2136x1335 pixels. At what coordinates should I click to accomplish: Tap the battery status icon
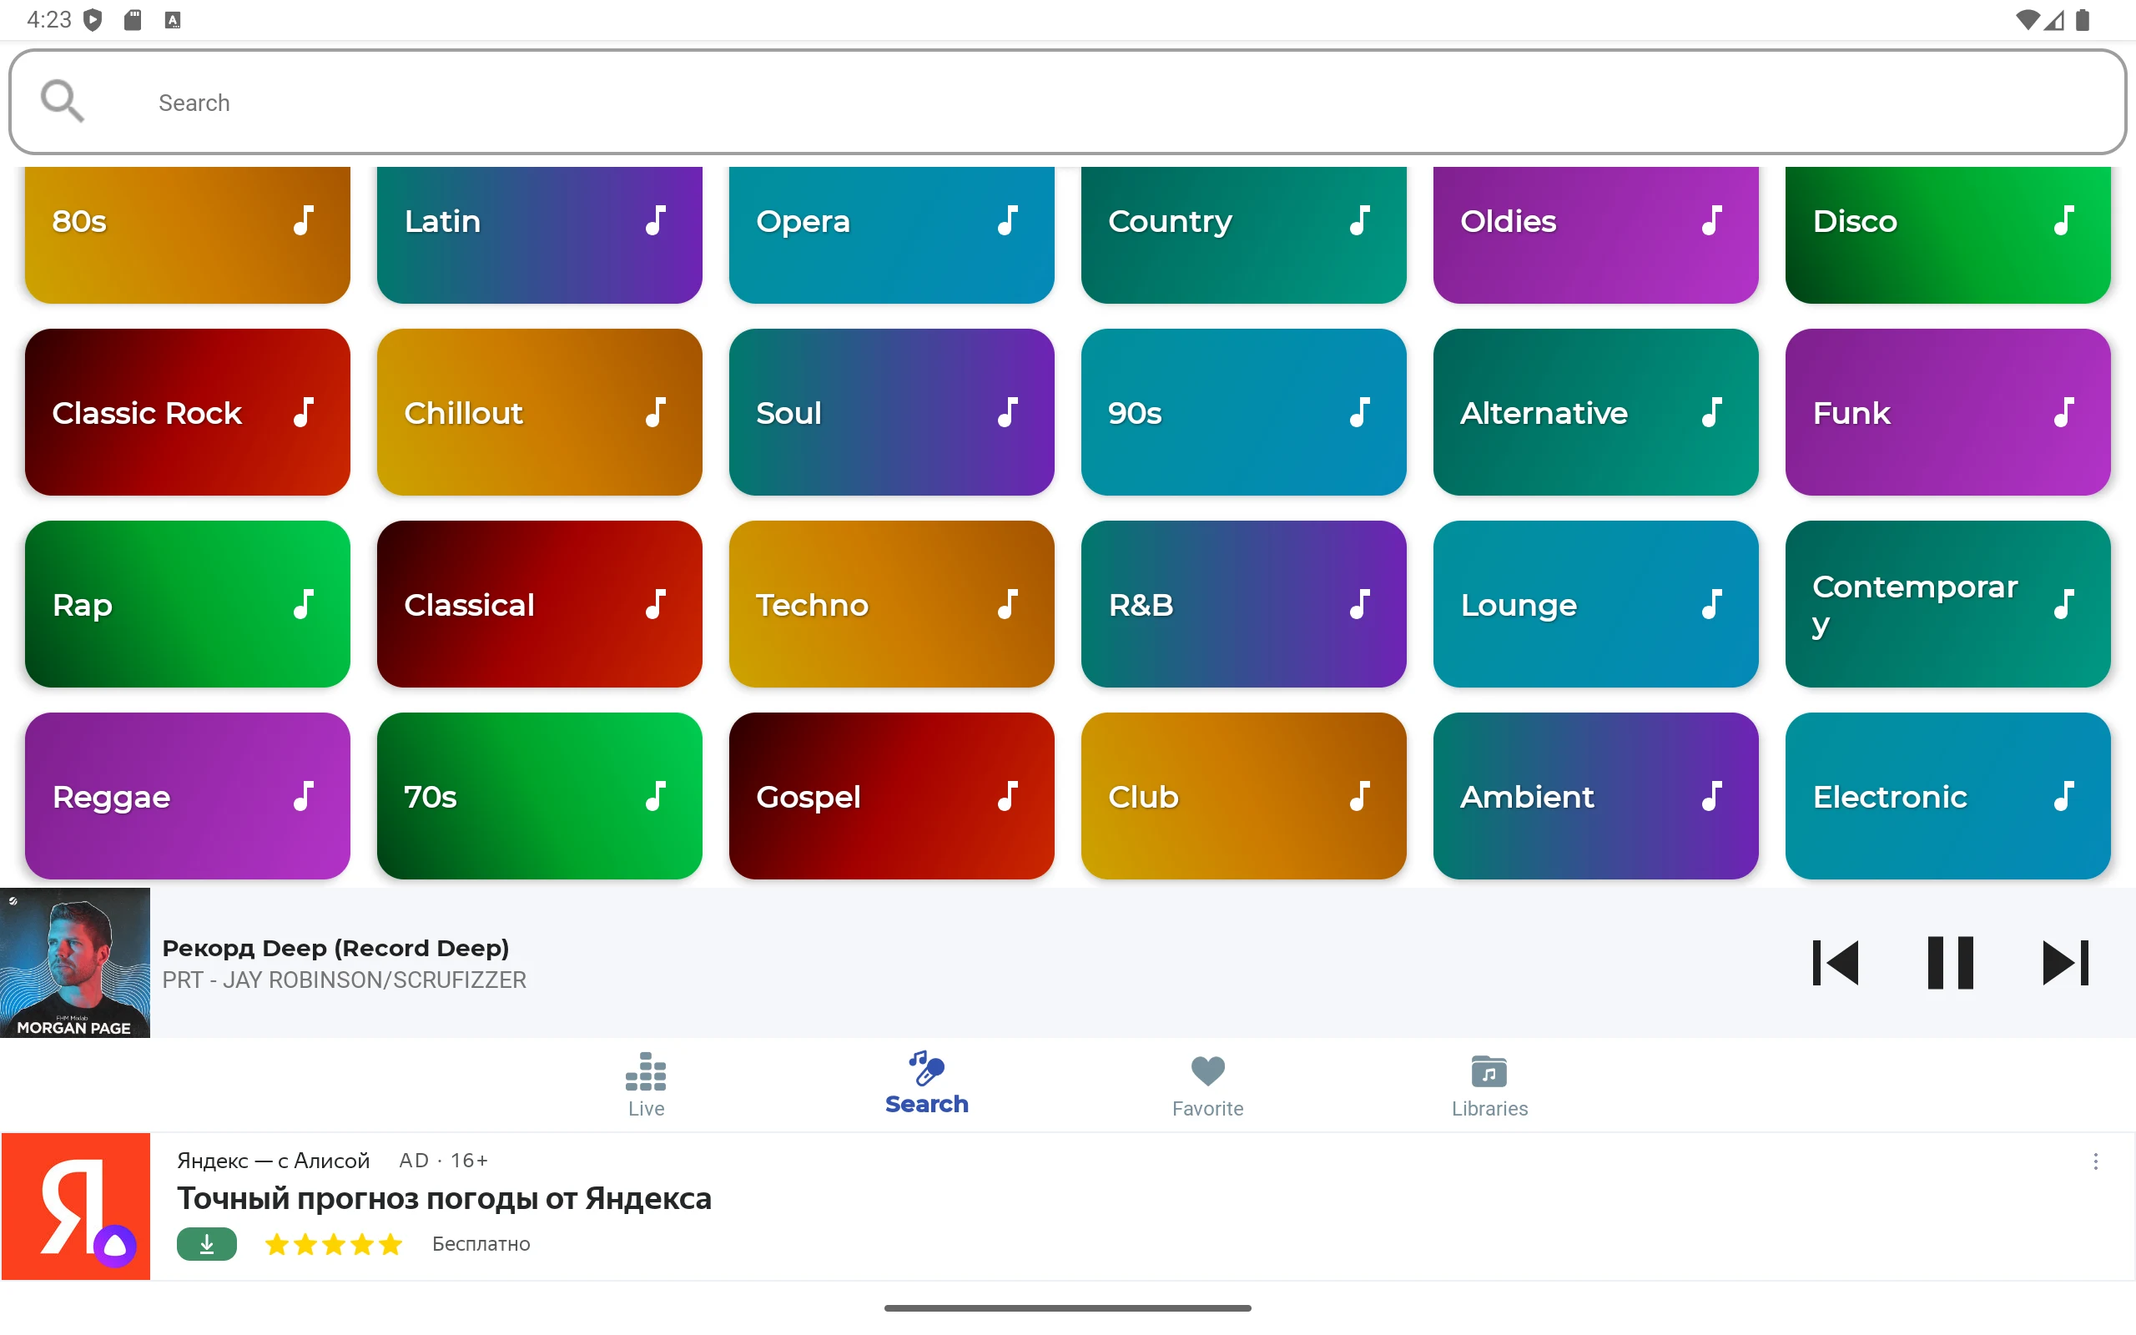pyautogui.click(x=2083, y=19)
